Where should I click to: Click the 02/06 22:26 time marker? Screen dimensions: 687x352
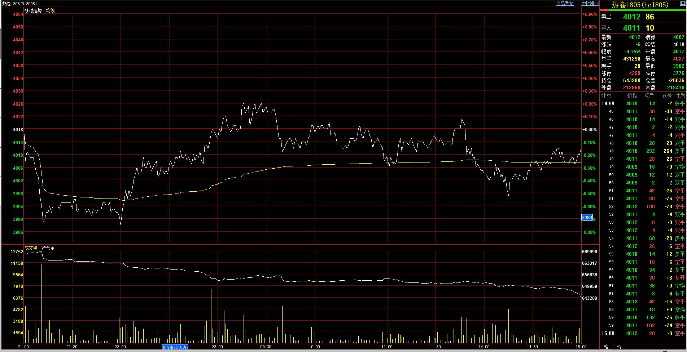[175, 347]
